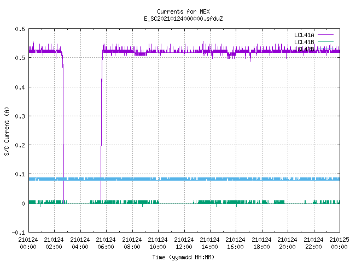Click the y-axis tick value 0.3
The height and width of the screenshot is (262, 350).
(20, 116)
